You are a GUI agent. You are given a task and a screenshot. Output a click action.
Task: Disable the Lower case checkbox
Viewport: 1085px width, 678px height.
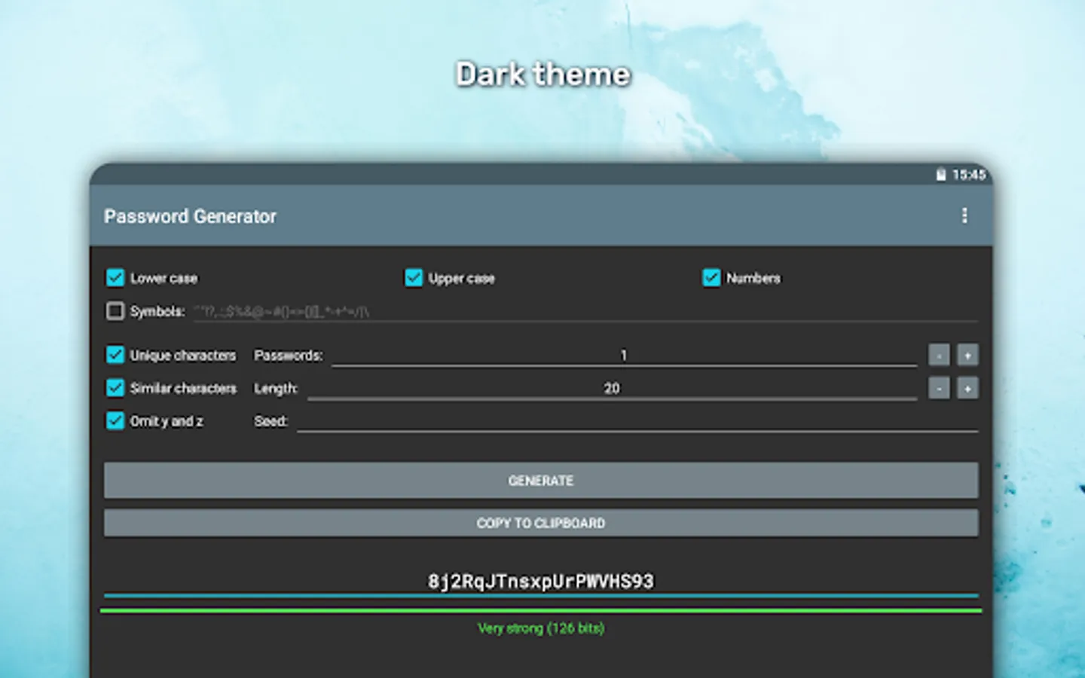(115, 278)
